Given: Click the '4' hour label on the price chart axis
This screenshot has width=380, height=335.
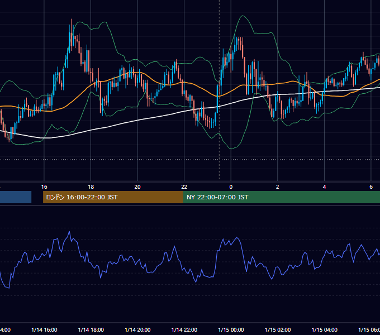Looking at the screenshot, I should [324, 187].
